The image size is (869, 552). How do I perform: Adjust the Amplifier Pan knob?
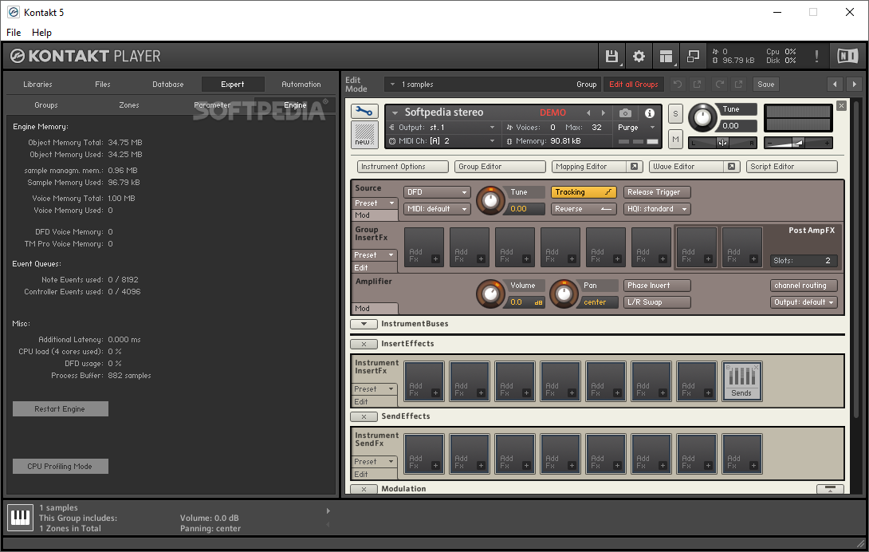(564, 294)
